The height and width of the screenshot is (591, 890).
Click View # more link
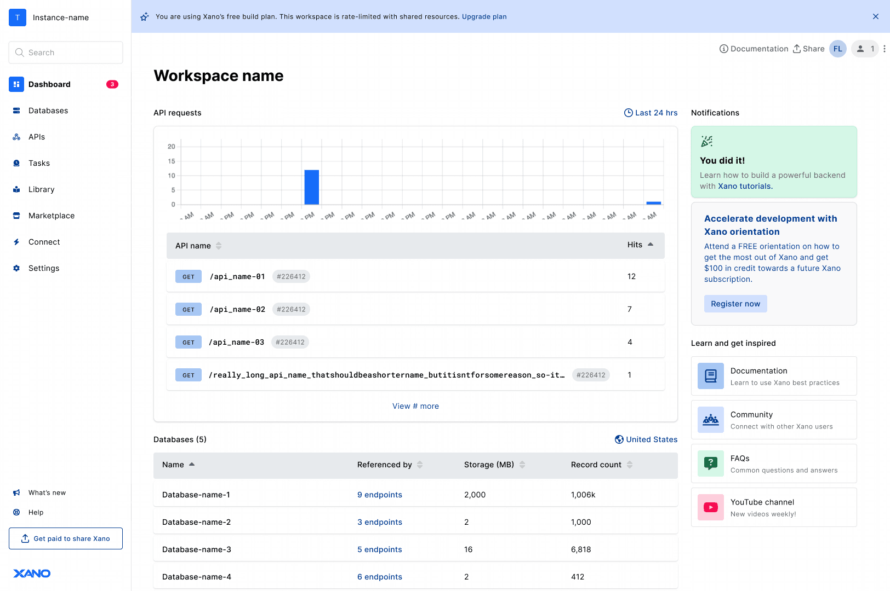[415, 406]
